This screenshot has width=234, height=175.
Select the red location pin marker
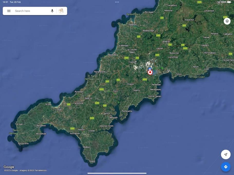pos(150,73)
